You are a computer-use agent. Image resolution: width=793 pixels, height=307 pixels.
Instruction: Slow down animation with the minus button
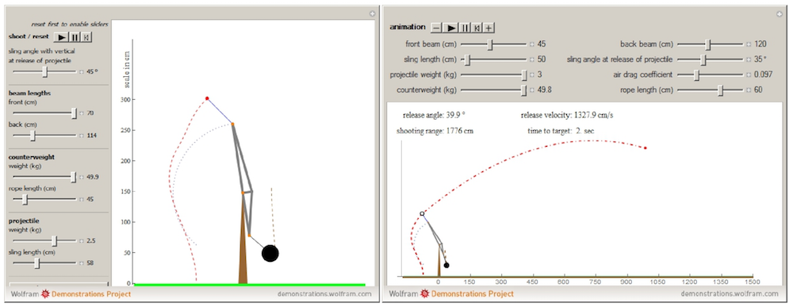coord(436,27)
